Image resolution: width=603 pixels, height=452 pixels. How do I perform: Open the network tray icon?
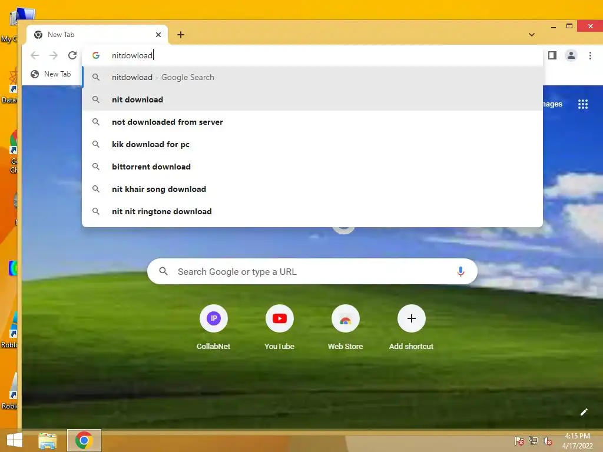click(x=534, y=440)
